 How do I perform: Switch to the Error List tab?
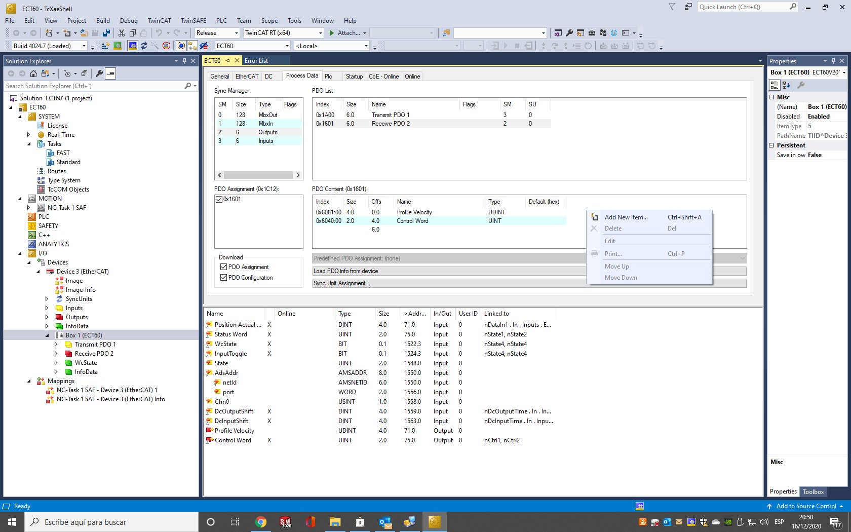(x=256, y=61)
